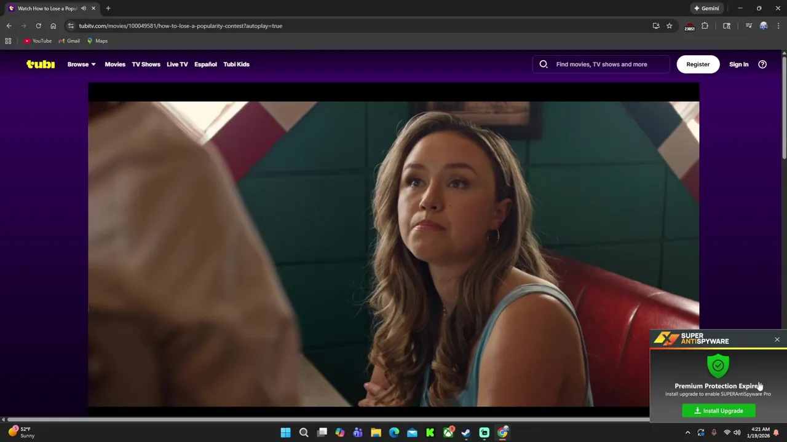Screen dimensions: 787x442
Task: Go back with the browser back arrow
Action: (x=9, y=26)
